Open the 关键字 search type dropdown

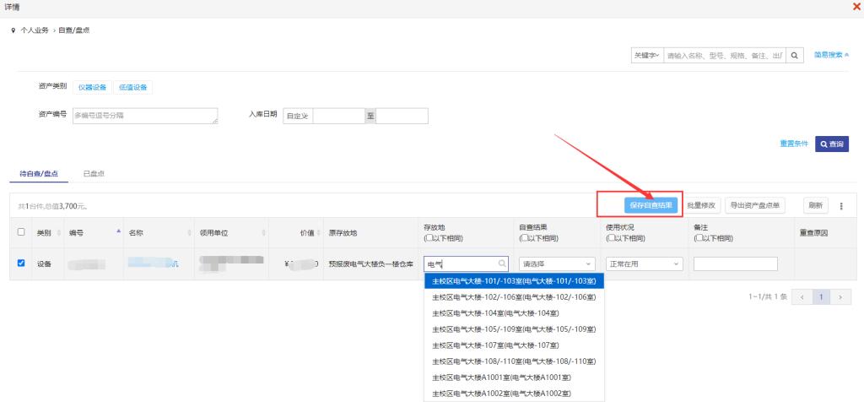[x=647, y=55]
